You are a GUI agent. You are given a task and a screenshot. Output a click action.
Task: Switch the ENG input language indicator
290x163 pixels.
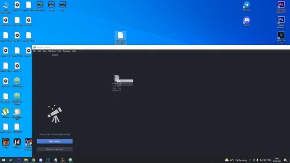(x=269, y=160)
